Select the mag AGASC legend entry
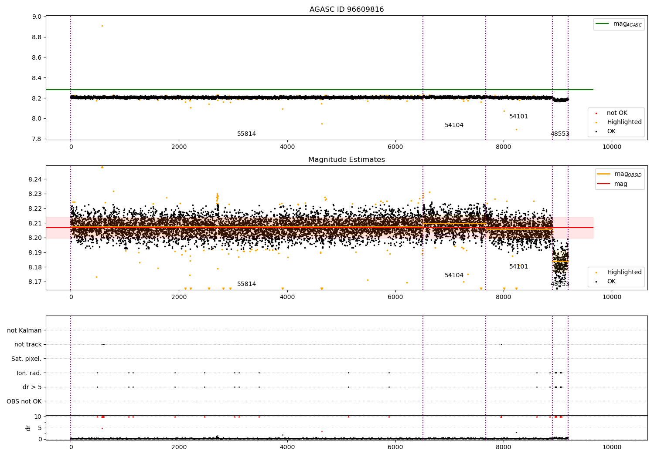 [x=619, y=24]
